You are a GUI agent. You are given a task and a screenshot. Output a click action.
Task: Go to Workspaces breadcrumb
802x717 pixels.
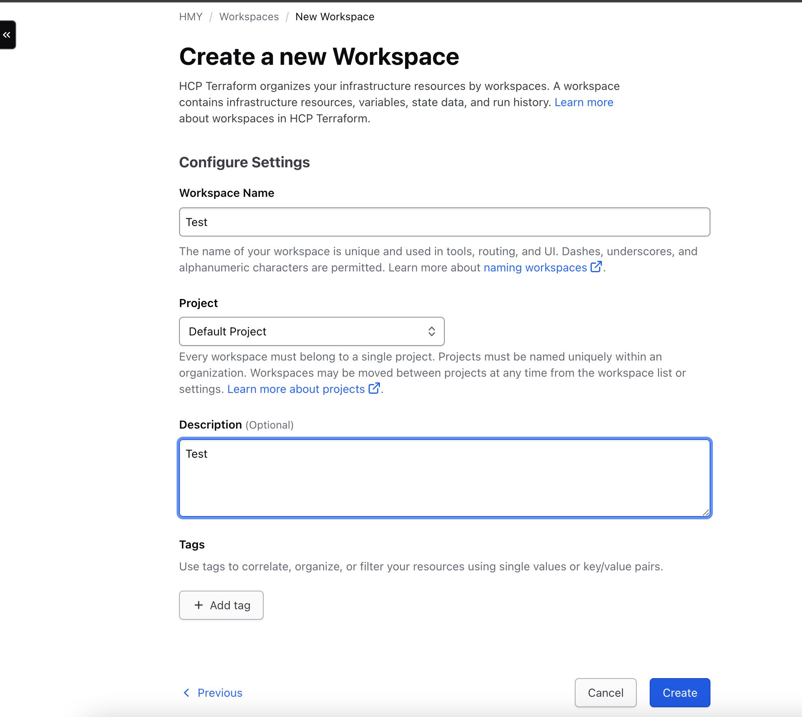249,17
